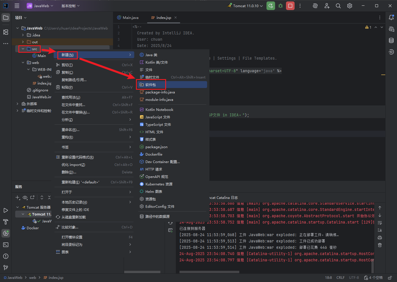Choose 路径中的数据源 in the submenu
This screenshot has height=282, width=397.
[x=172, y=216]
